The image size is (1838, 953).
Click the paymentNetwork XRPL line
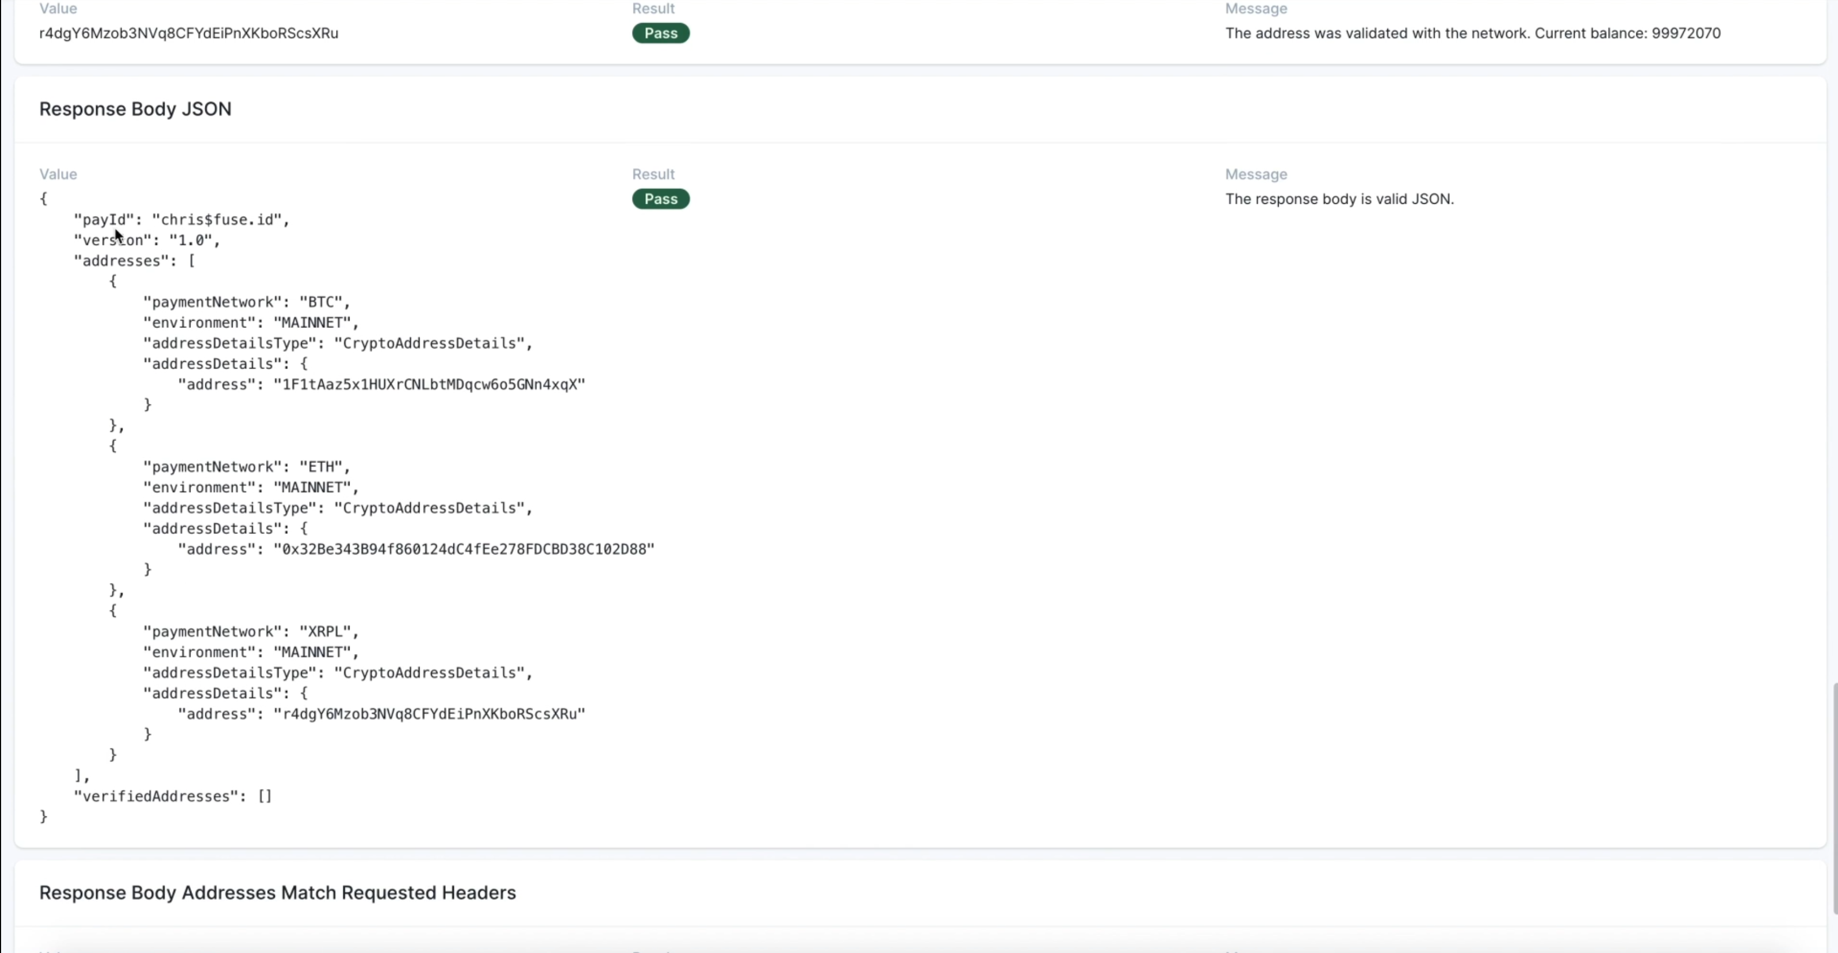click(x=251, y=632)
